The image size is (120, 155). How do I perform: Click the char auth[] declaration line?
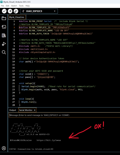[49, 62]
